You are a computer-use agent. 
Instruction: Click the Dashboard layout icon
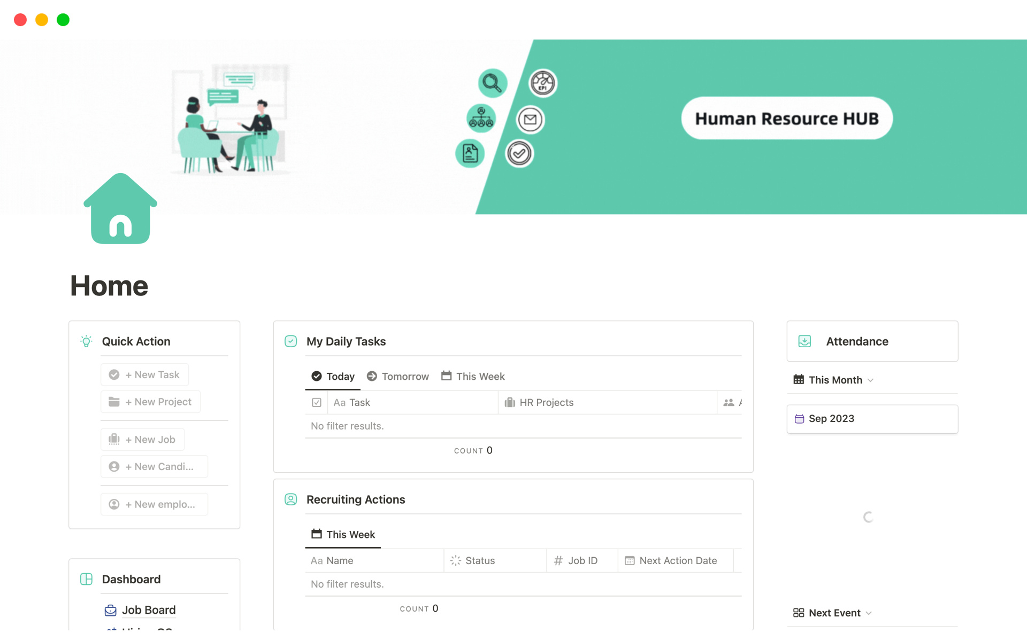coord(86,579)
